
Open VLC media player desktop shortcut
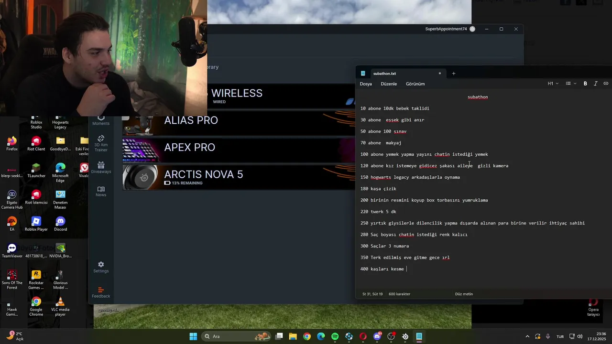point(60,307)
